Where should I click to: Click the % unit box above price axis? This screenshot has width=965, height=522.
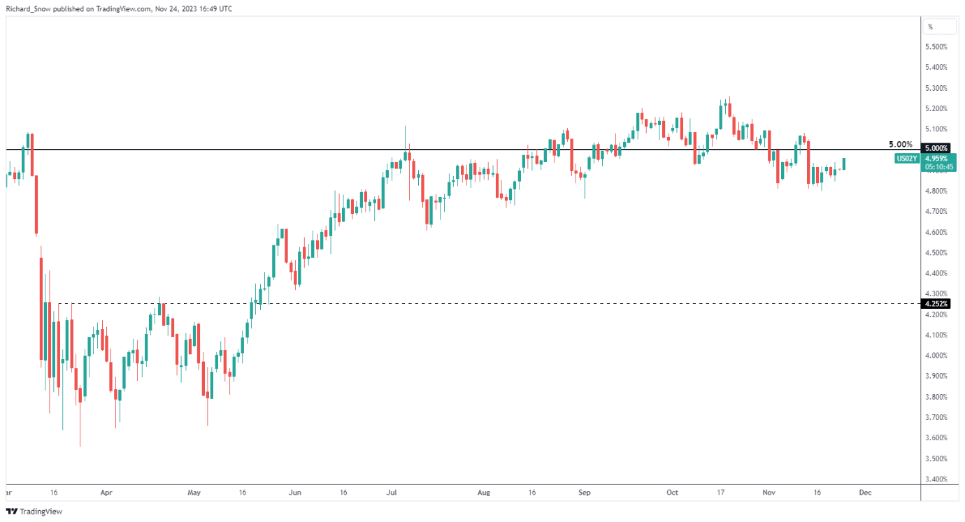click(x=939, y=27)
